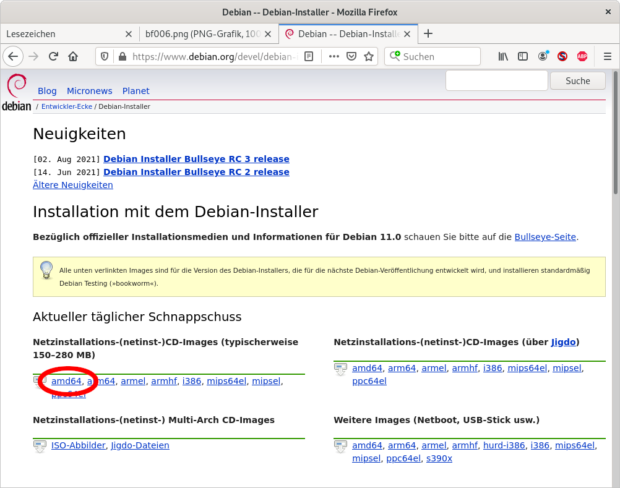620x488 pixels.
Task: Select the Debian-Installer tab
Action: (x=348, y=34)
